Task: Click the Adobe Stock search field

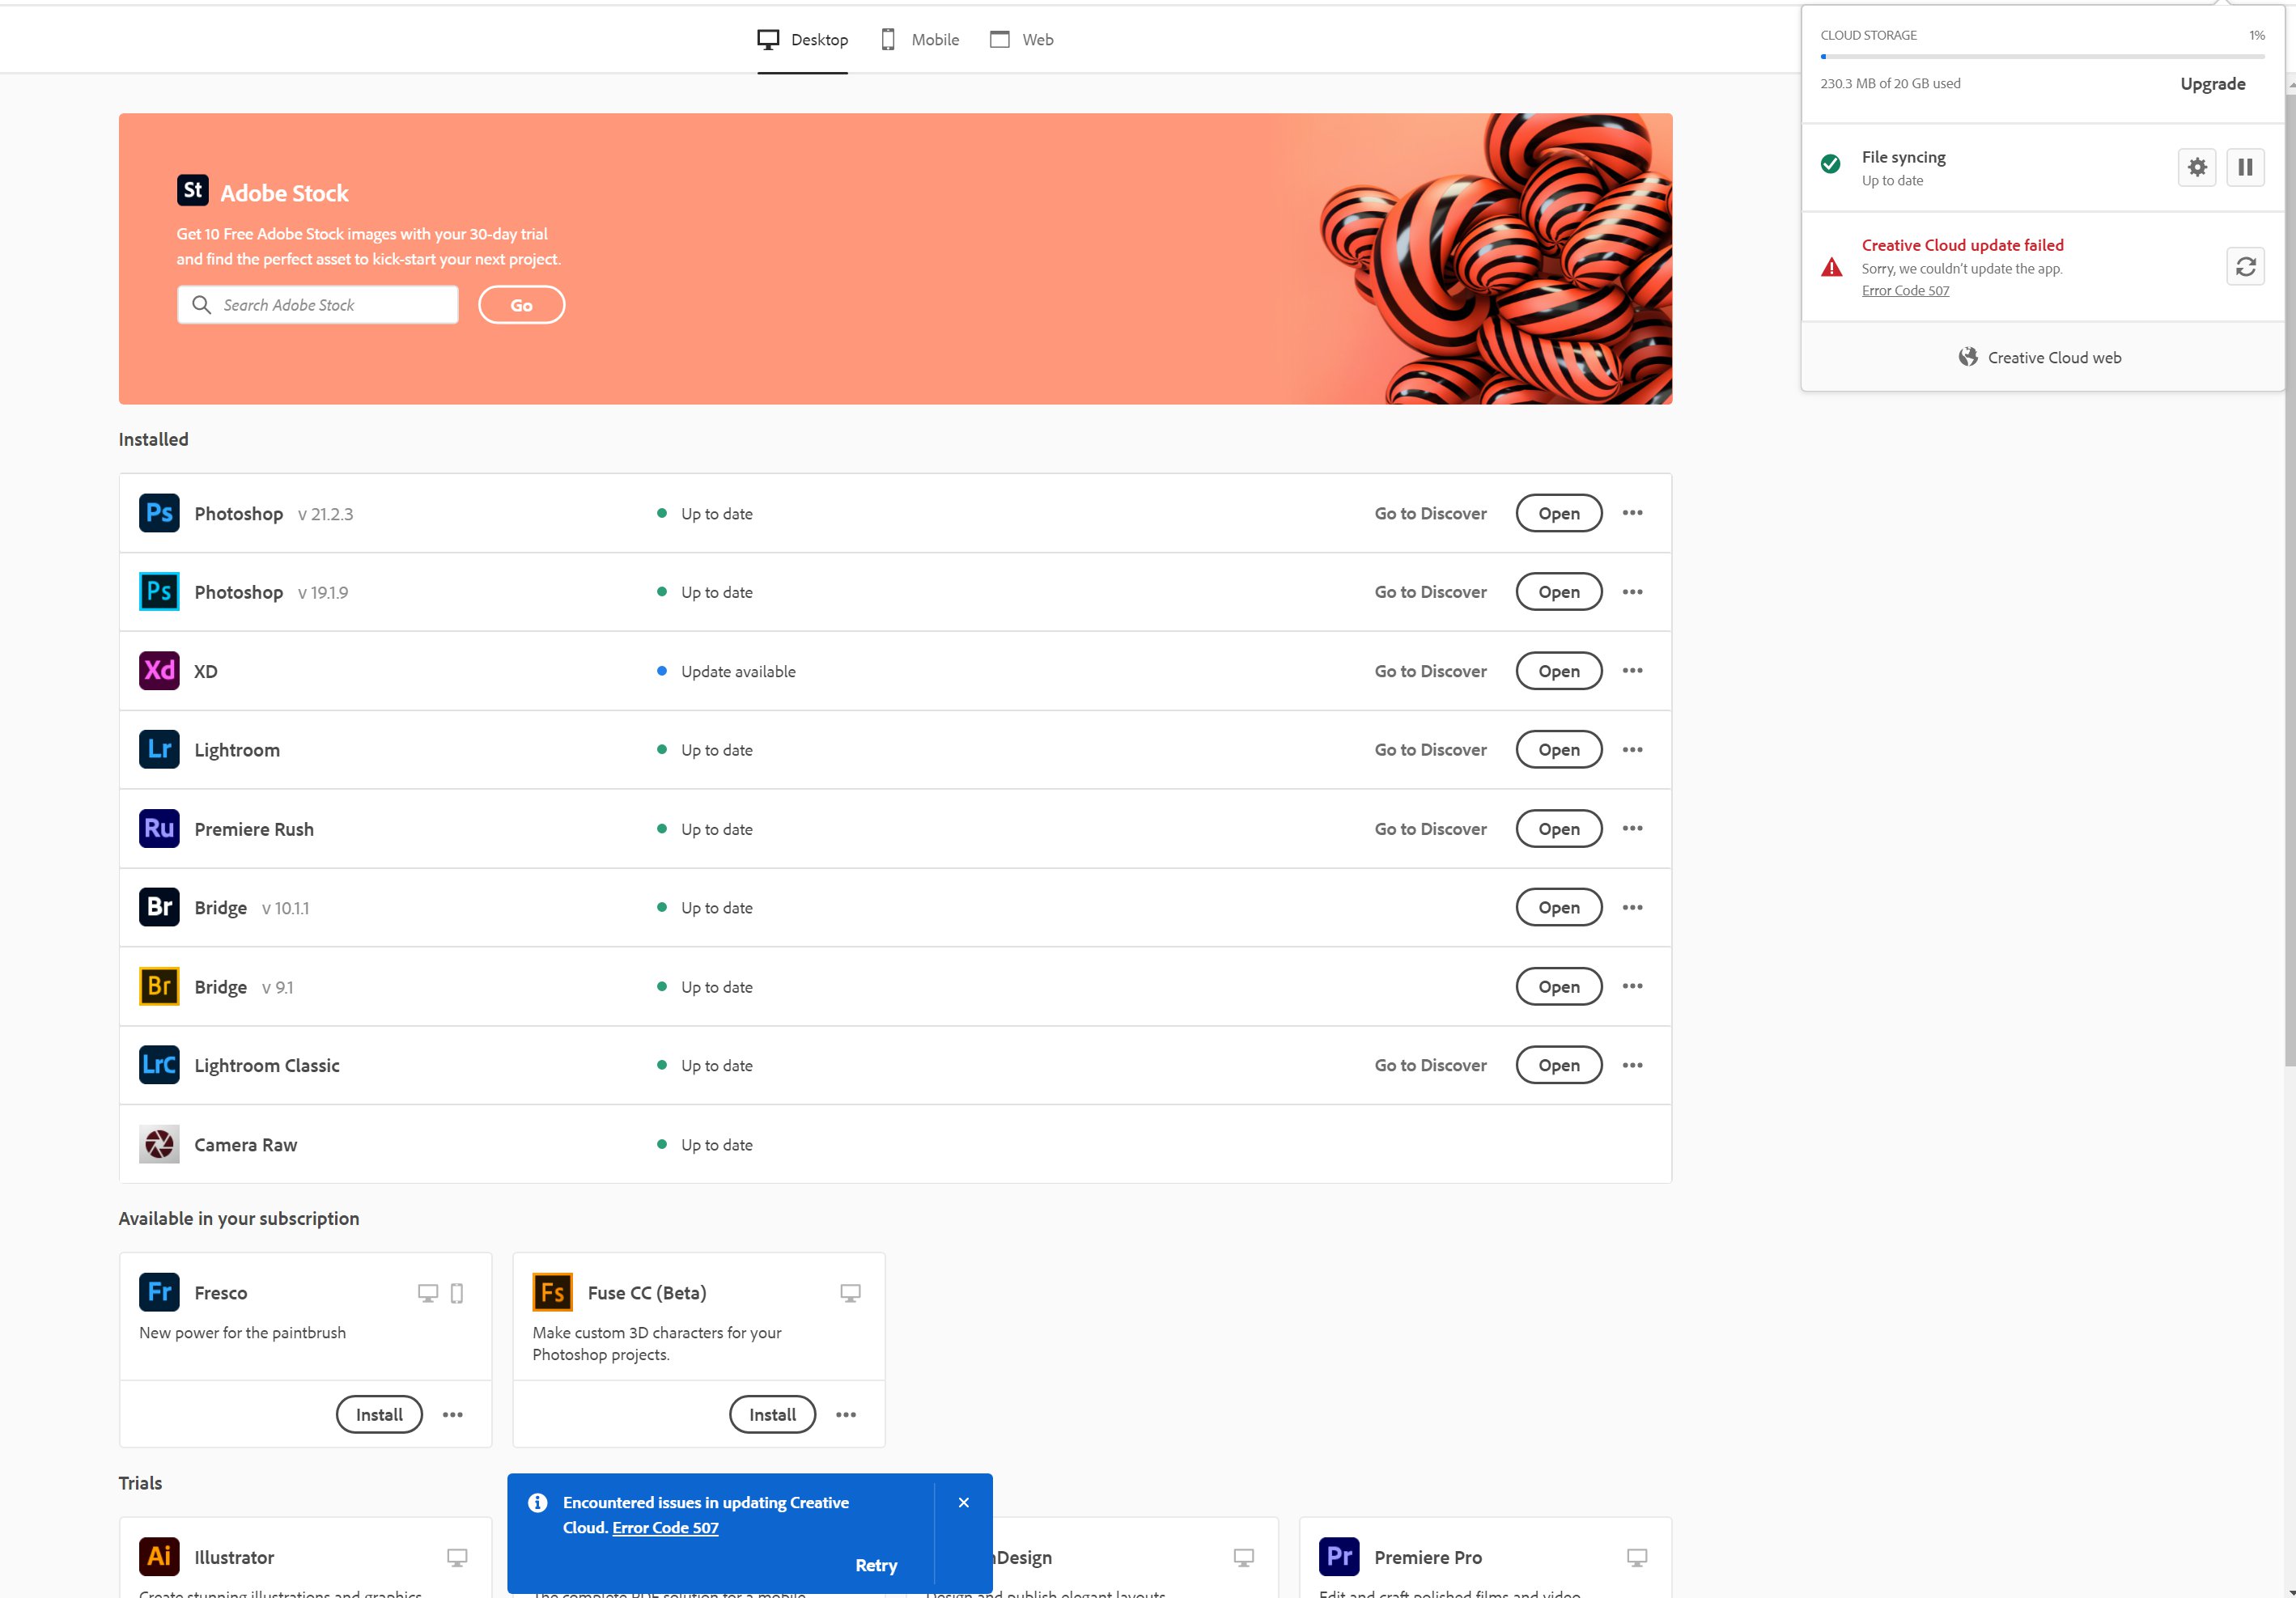Action: point(318,304)
